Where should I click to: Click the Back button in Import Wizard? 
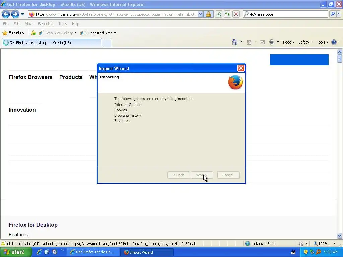point(179,175)
